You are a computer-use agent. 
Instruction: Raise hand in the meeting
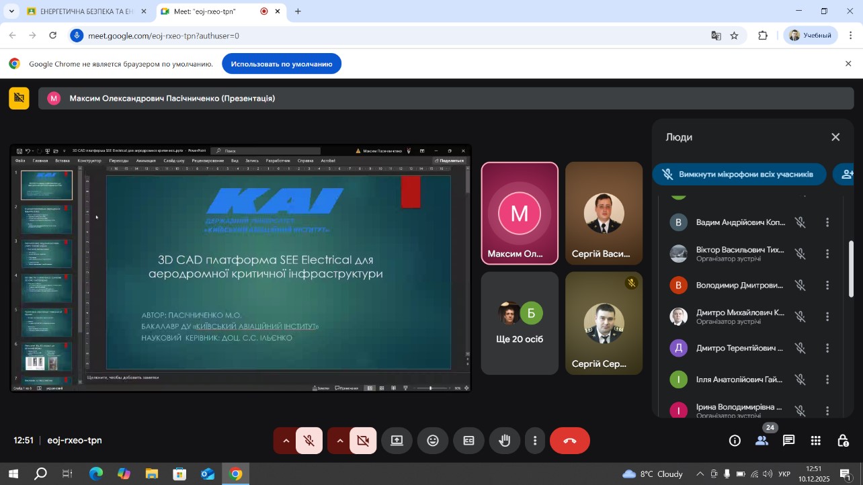pyautogui.click(x=504, y=441)
